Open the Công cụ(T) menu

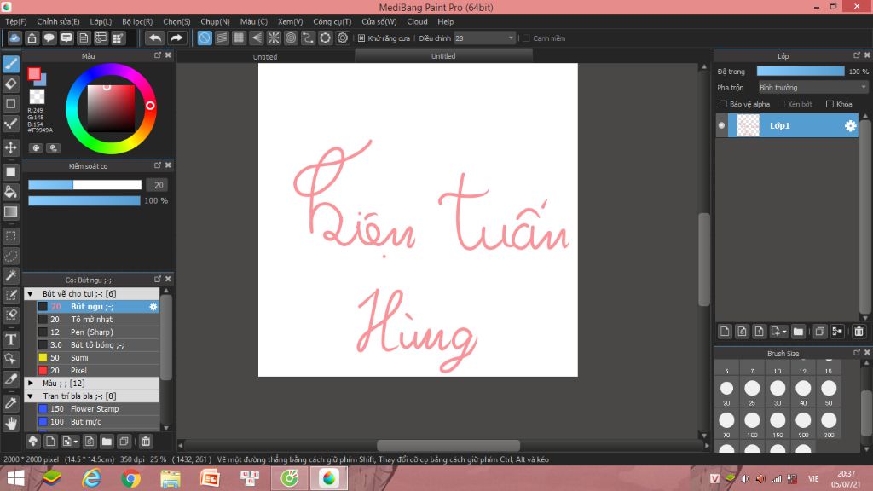(x=332, y=21)
